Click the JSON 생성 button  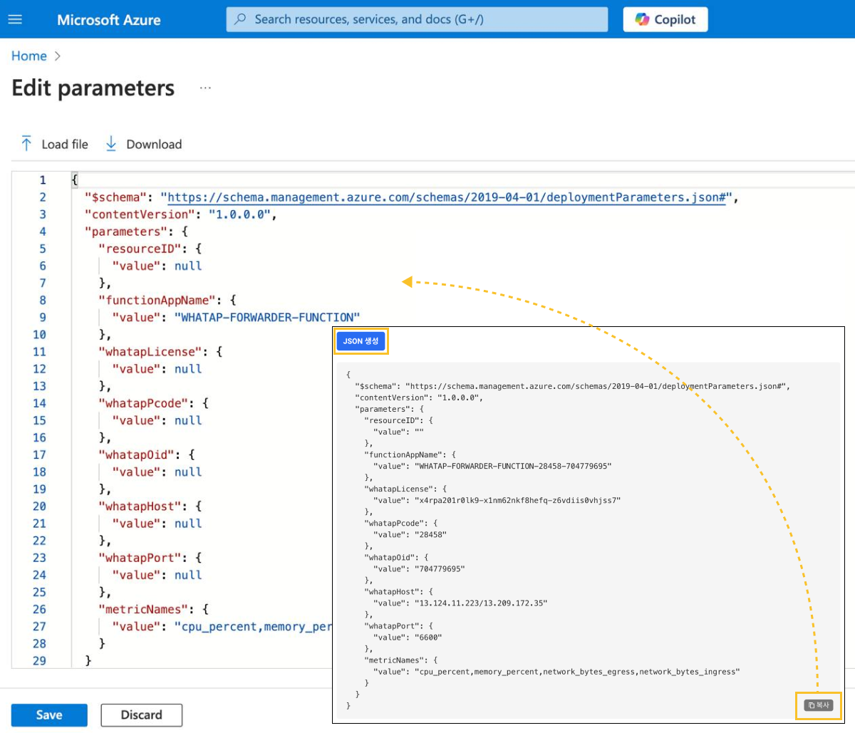(x=361, y=341)
